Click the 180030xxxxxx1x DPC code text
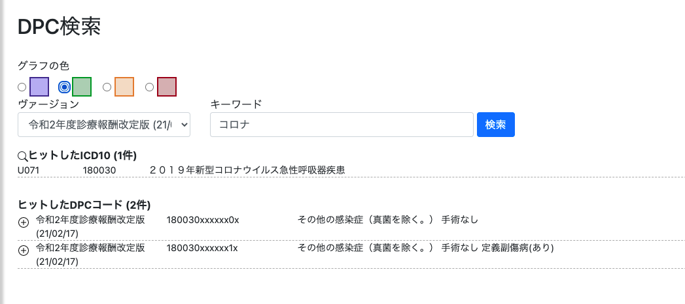 (x=202, y=248)
